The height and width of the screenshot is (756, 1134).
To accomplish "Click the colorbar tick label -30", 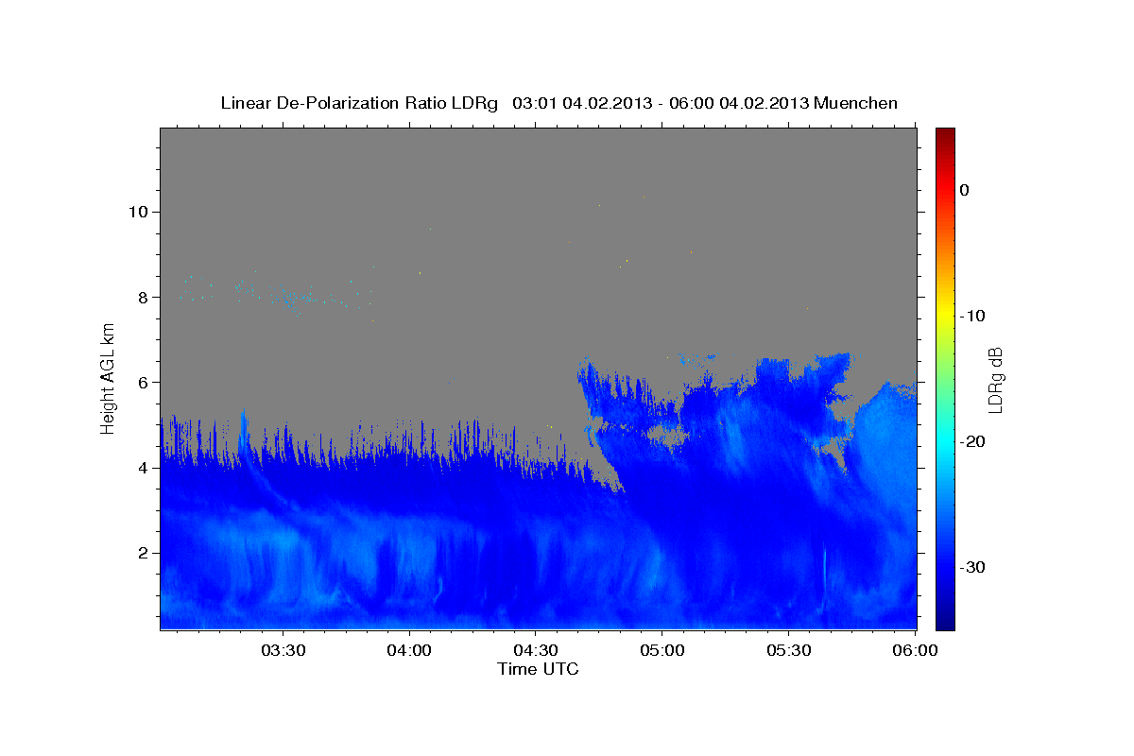I will [972, 567].
